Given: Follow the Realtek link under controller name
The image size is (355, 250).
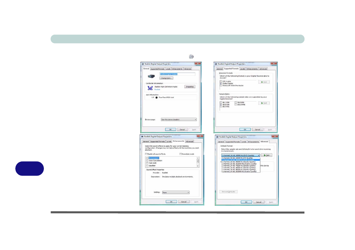Looking at the screenshot, I should (x=157, y=89).
